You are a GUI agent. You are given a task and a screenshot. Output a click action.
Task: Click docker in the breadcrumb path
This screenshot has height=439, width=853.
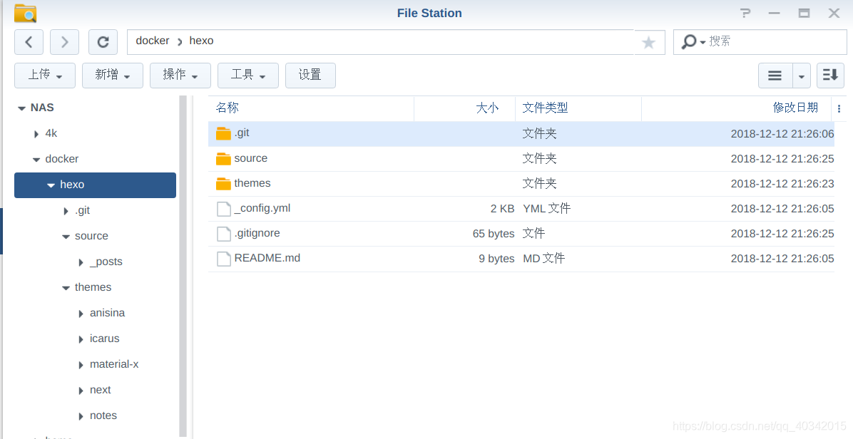[x=153, y=41]
